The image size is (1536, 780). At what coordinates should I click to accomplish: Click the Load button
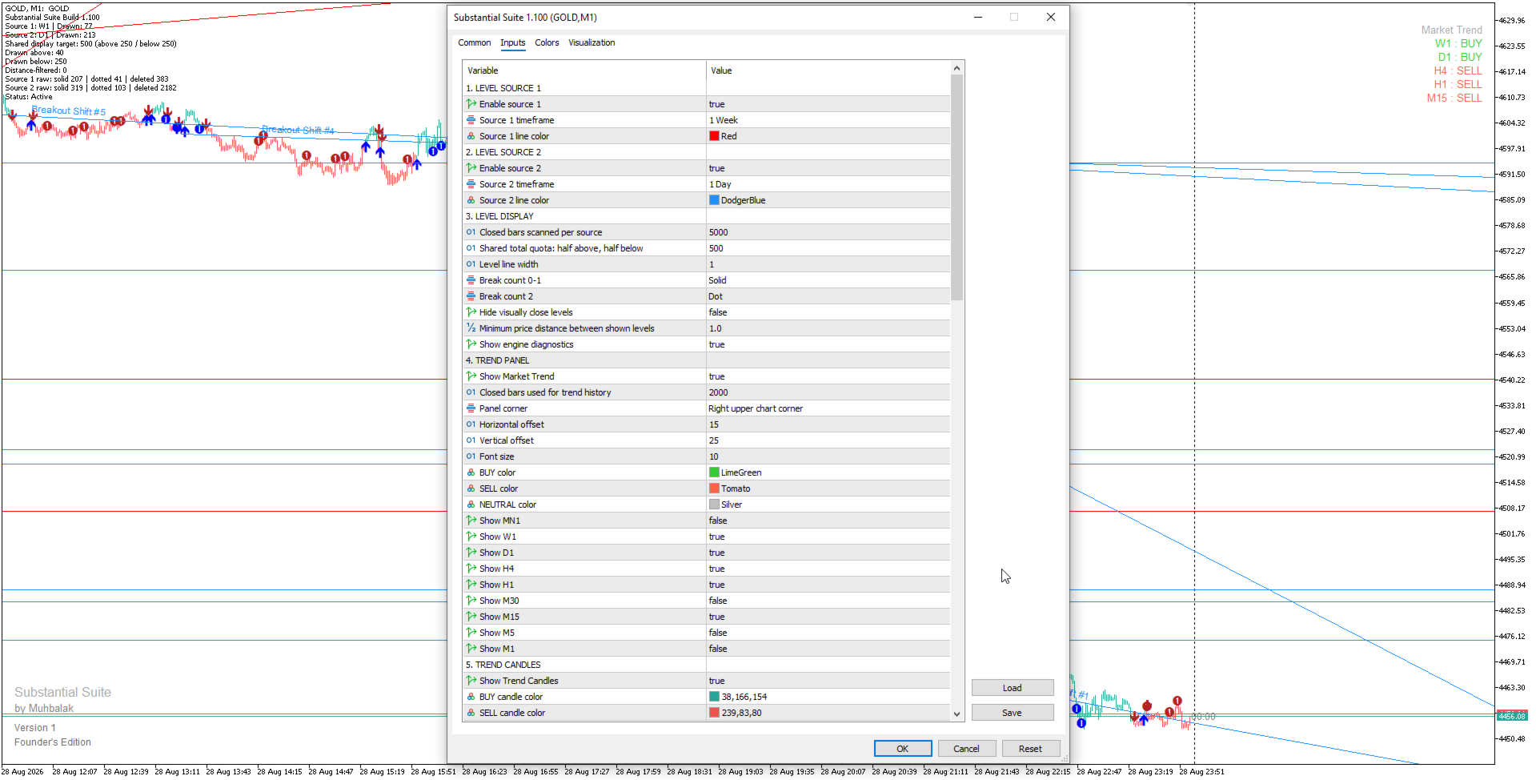click(x=1012, y=688)
